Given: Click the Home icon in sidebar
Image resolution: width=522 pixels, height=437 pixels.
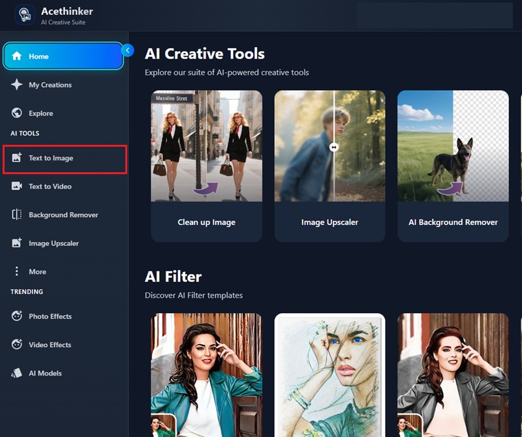Looking at the screenshot, I should point(17,56).
